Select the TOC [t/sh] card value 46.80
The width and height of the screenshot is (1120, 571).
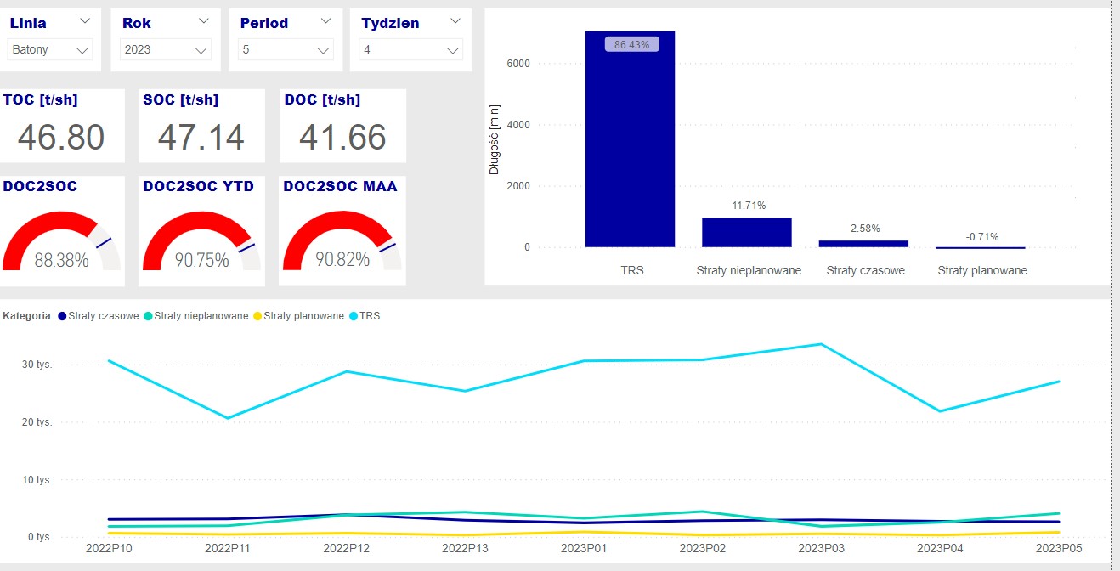61,137
